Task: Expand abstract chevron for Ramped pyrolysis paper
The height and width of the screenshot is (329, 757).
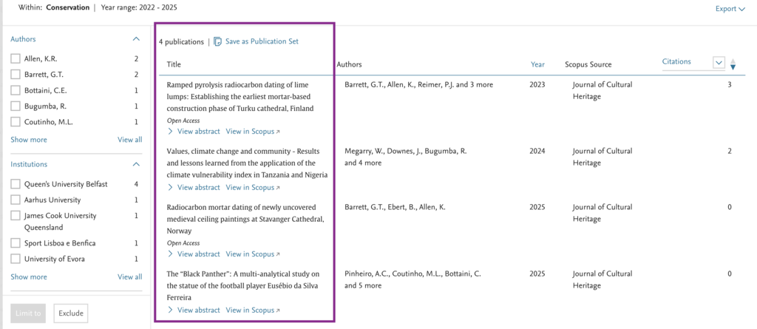Action: (x=171, y=132)
